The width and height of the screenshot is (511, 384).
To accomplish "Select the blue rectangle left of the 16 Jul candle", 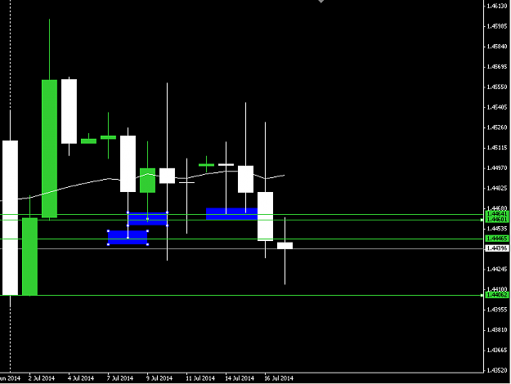I will (x=231, y=214).
